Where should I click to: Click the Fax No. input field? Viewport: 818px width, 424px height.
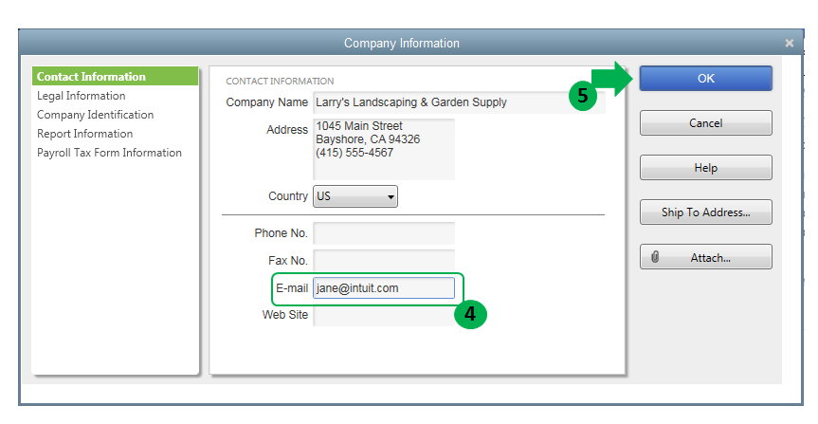384,260
